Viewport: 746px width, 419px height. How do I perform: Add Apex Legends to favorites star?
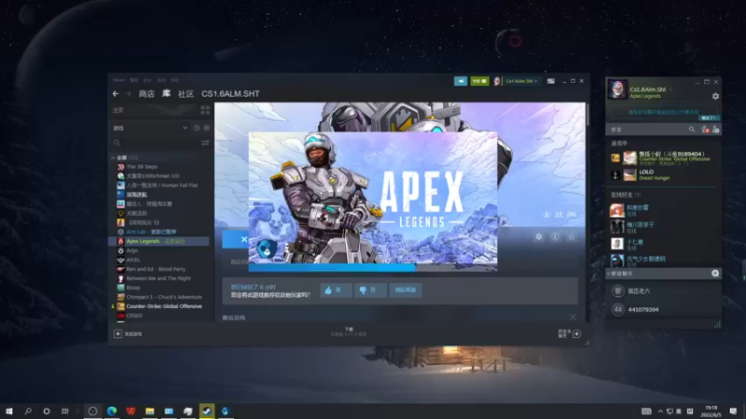(x=572, y=237)
